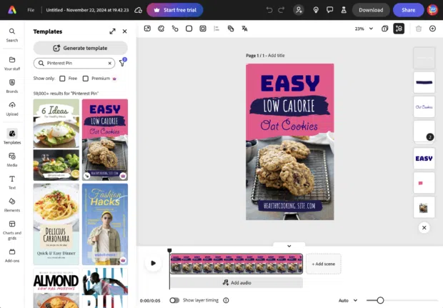Redo the last action
The image size is (443, 308).
281,10
